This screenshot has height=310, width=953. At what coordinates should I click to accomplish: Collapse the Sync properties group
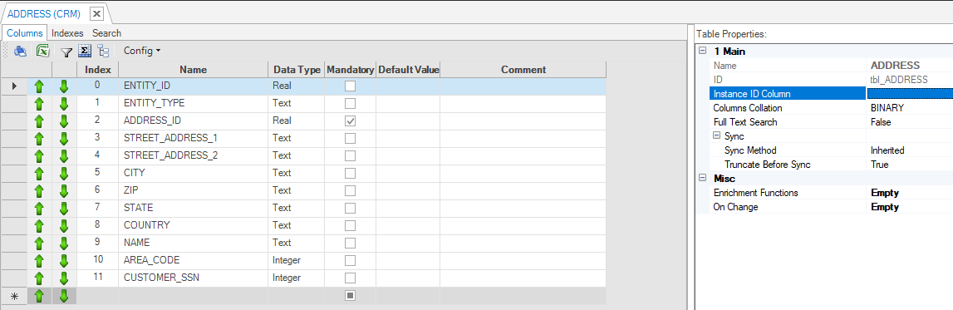(x=716, y=136)
